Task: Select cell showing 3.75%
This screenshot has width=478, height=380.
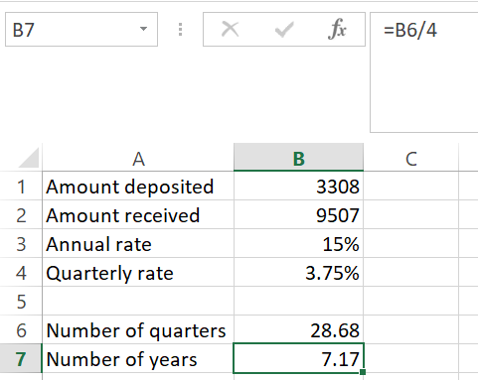Action: pyautogui.click(x=298, y=272)
